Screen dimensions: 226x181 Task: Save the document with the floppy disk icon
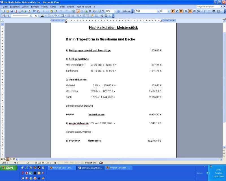(x=12, y=11)
